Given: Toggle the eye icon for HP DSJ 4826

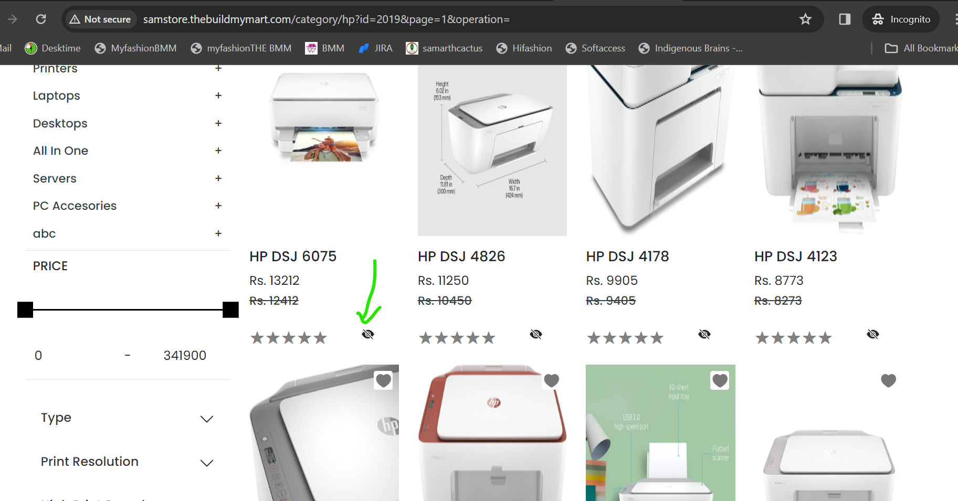Looking at the screenshot, I should 536,334.
